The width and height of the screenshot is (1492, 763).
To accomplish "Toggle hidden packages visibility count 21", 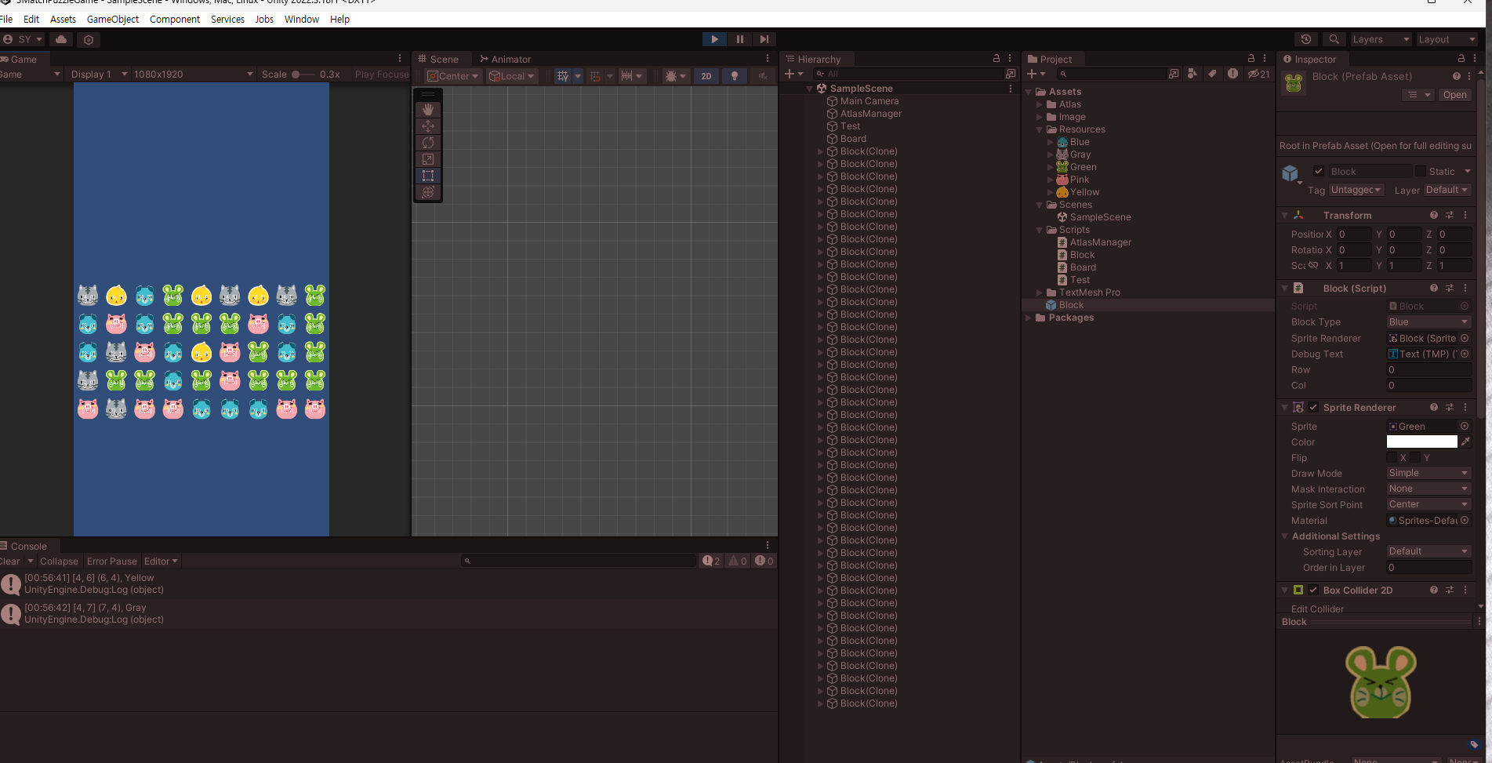I will pos(1259,74).
